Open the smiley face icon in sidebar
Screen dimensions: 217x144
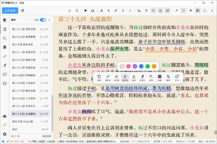pyautogui.click(x=5, y=84)
